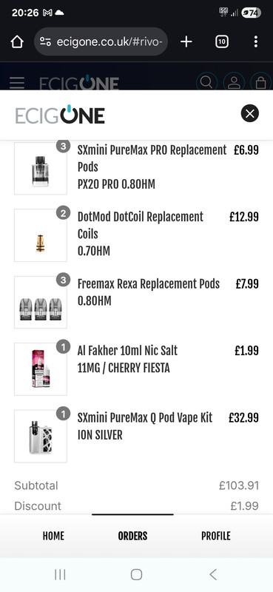Viewport: 273px width, 592px height.
Task: Open DotMod DotCoil coil thumbnail
Action: coord(41,235)
